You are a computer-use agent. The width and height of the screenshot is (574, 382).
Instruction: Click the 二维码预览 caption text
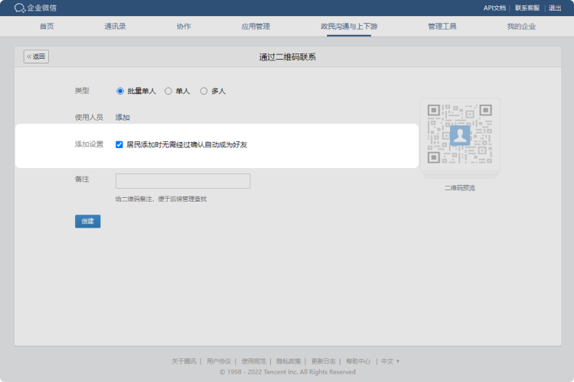460,188
